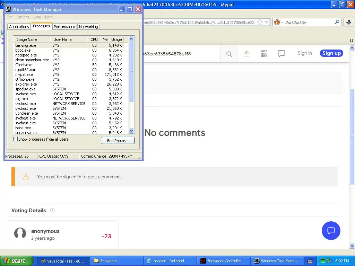The height and width of the screenshot is (266, 355).
Task: Click the DuckDuckGo search engine icon
Action: [x=277, y=22]
